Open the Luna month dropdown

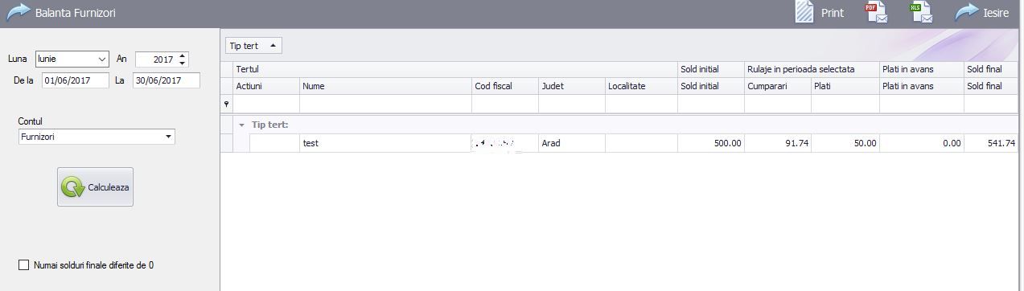point(102,59)
